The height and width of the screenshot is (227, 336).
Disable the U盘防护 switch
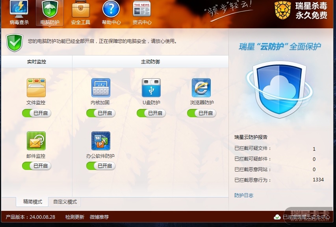click(x=151, y=113)
